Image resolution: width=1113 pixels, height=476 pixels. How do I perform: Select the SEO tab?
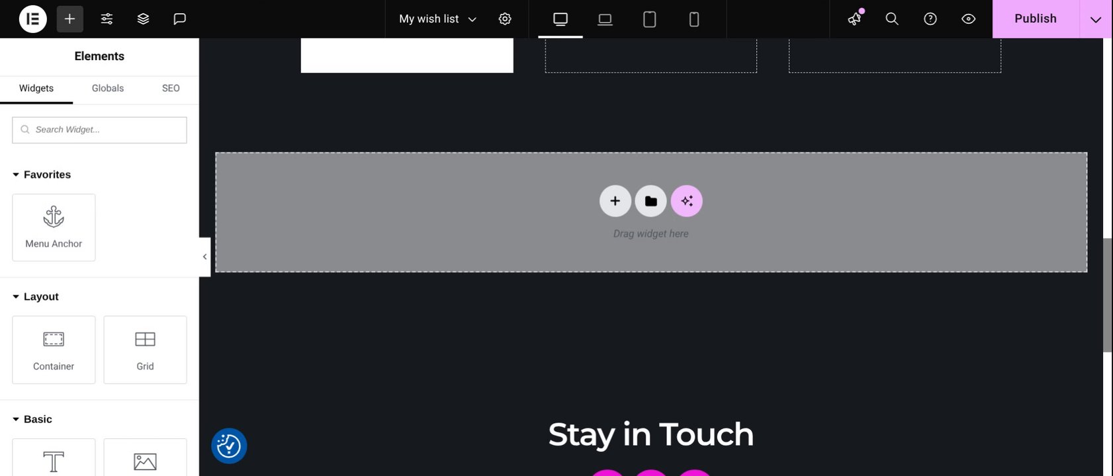[171, 89]
